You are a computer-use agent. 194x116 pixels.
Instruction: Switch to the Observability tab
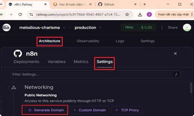[88, 41]
